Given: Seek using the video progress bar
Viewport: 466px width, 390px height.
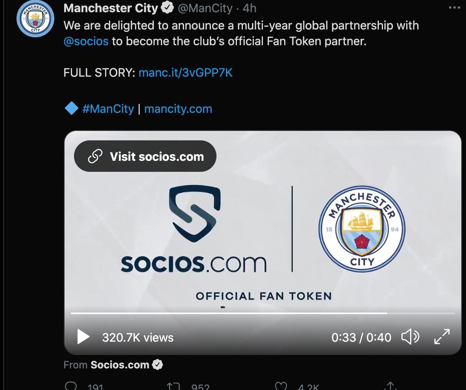Looking at the screenshot, I should pyautogui.click(x=263, y=313).
